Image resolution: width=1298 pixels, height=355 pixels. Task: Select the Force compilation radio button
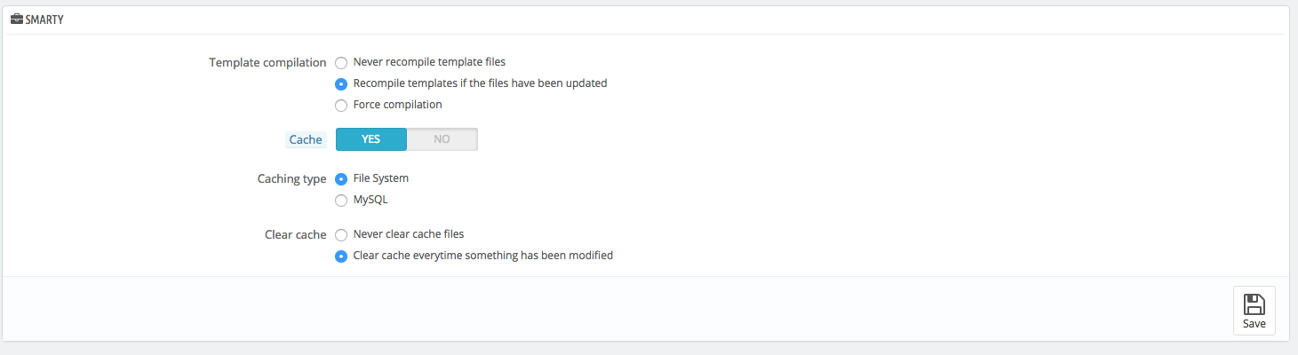[341, 106]
